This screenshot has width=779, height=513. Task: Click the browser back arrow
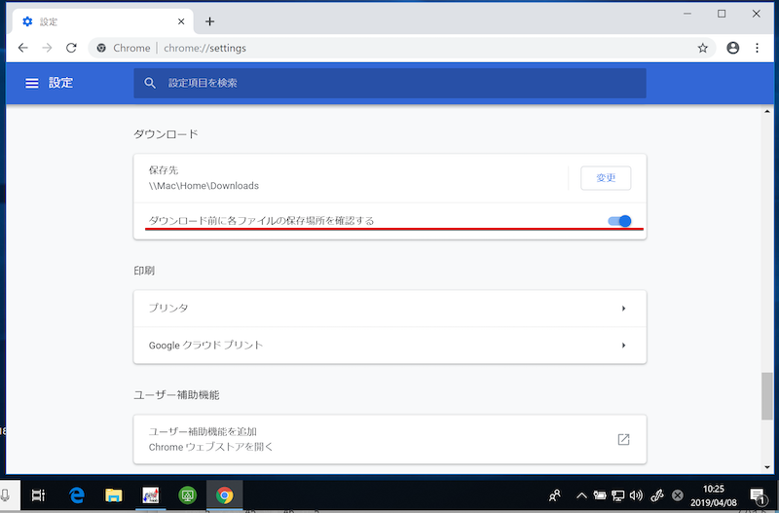[22, 48]
